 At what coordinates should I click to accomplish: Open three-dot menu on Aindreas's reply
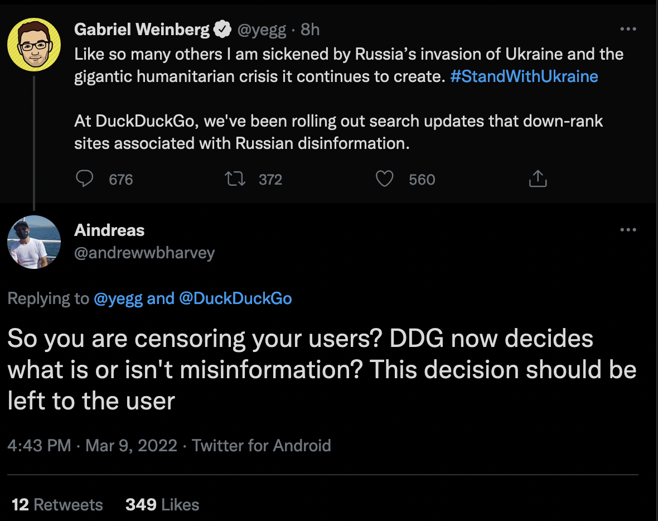628,230
